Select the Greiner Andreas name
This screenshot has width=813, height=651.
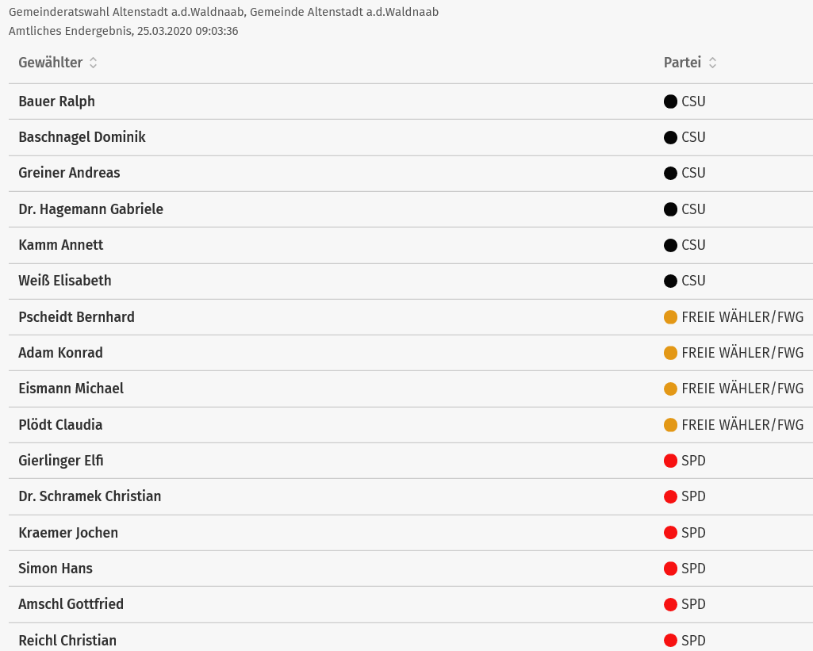pyautogui.click(x=70, y=173)
